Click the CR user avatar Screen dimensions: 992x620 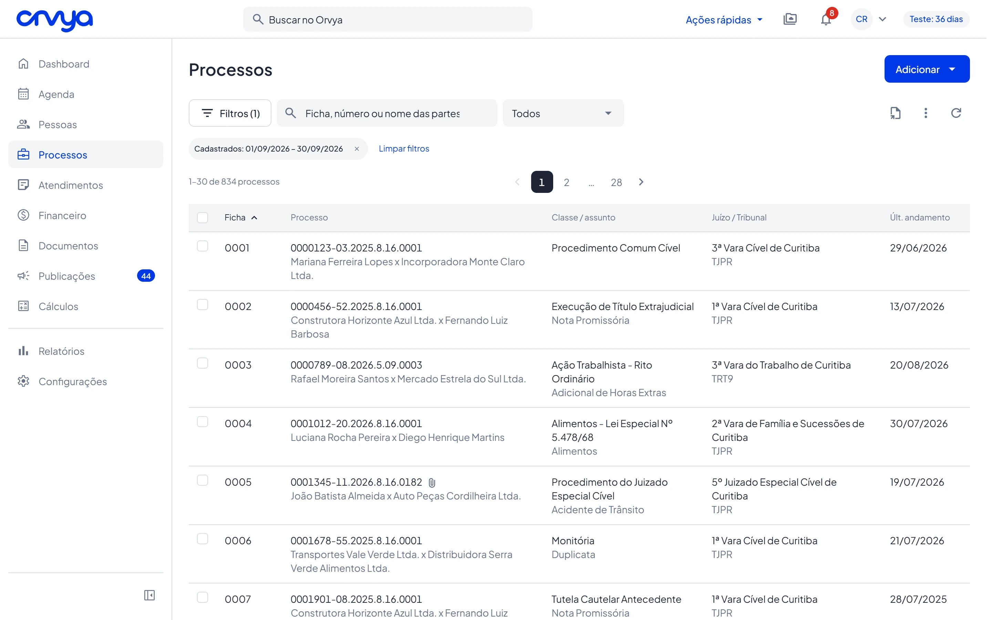(x=861, y=19)
